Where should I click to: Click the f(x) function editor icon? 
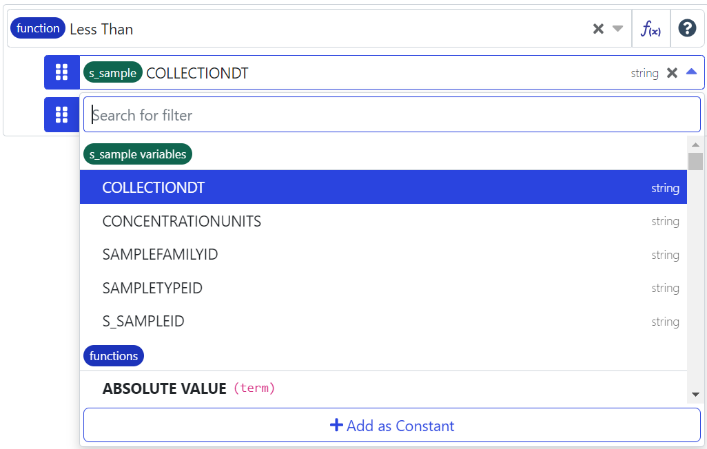click(650, 29)
